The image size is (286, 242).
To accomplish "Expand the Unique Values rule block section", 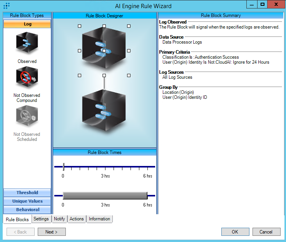I will [x=27, y=201].
